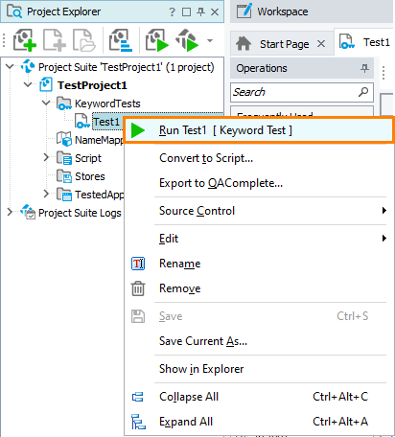395x437 pixels.
Task: Pin the Operations panel
Action: pyautogui.click(x=364, y=68)
